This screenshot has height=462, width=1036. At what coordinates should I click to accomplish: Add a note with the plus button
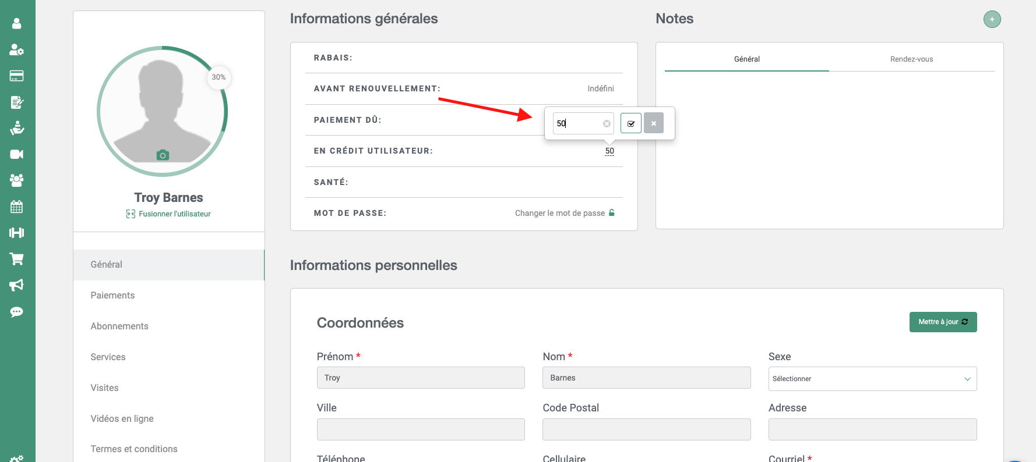click(x=992, y=19)
